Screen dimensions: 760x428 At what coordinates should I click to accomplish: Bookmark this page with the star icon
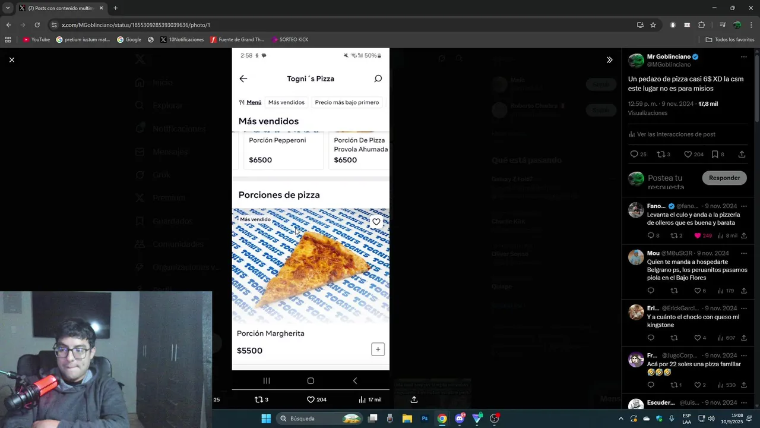[653, 25]
